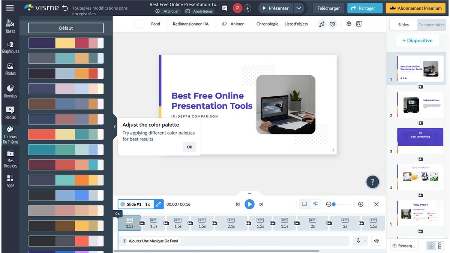Expand the Présenter dropdown arrow
Screen dimensions: 450x253
point(298,8)
